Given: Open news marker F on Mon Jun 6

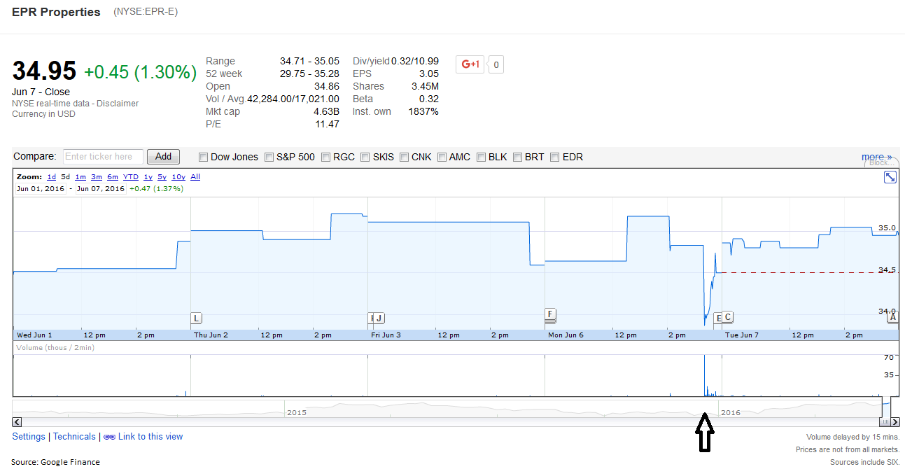Looking at the screenshot, I should [x=551, y=314].
